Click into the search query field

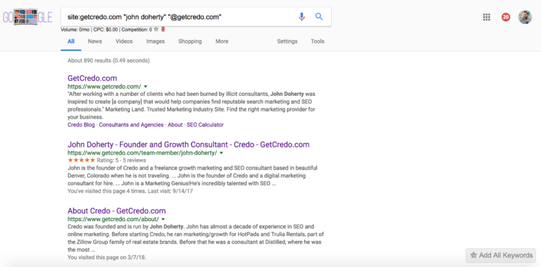click(x=178, y=17)
